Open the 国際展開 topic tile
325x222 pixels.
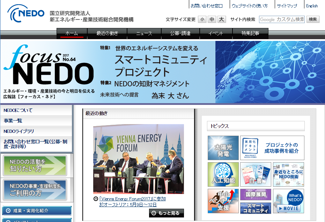point(256,194)
